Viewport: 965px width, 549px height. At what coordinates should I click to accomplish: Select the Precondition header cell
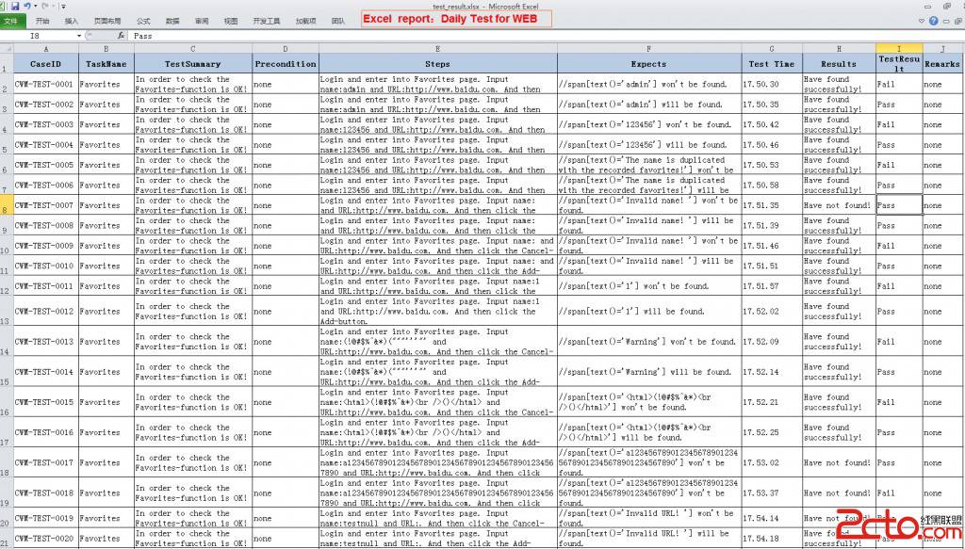click(x=285, y=63)
